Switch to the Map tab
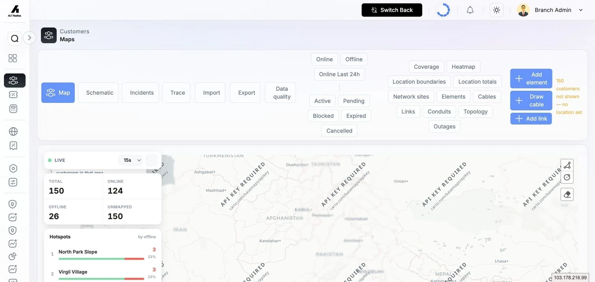Viewport: 595px width, 282px height. coord(58,93)
